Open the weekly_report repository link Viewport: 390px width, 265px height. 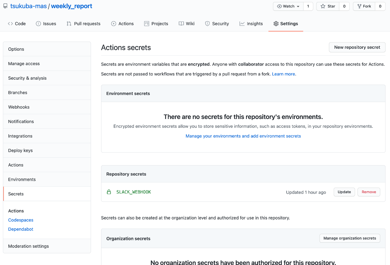[71, 6]
